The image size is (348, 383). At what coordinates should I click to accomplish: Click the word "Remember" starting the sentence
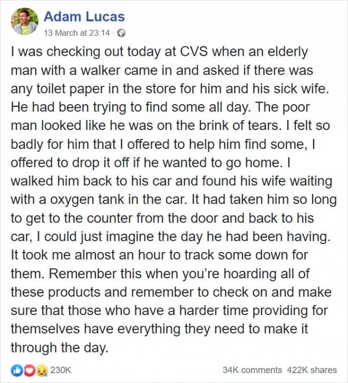(83, 274)
